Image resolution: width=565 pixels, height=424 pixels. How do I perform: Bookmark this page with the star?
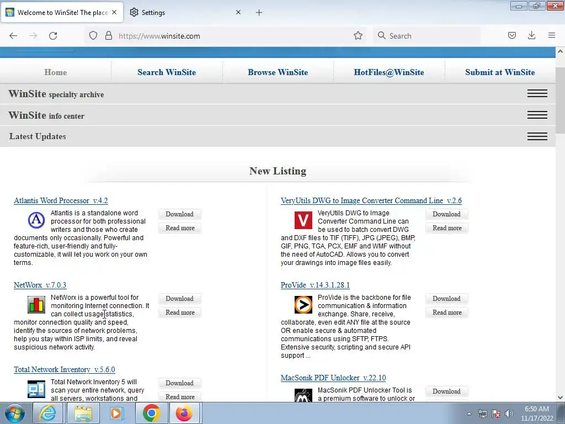tap(358, 35)
